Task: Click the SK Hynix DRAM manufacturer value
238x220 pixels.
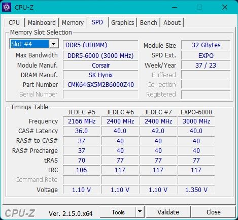Action: coord(100,75)
